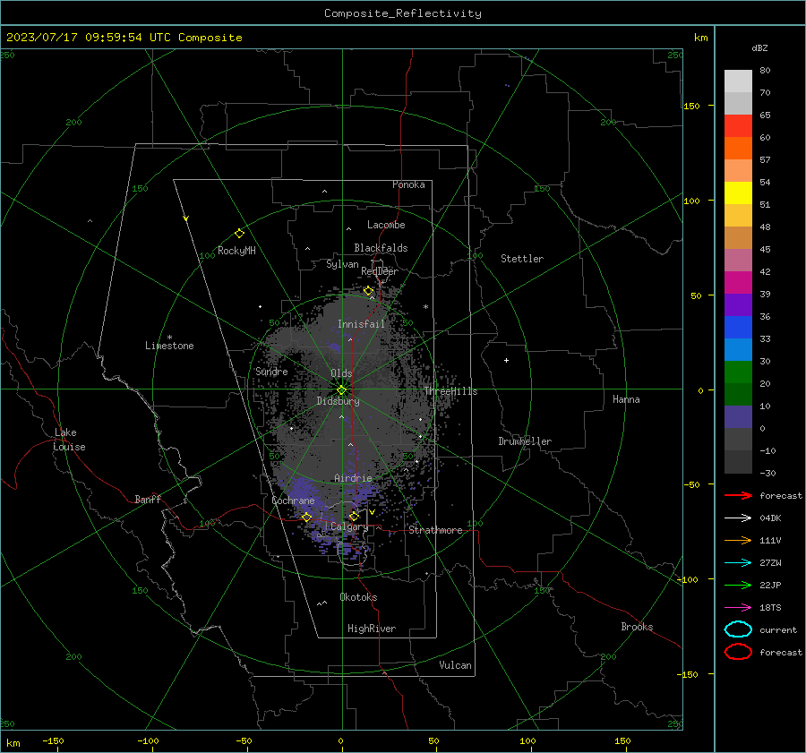Click yellow diamond marker beside RockyMH

pos(239,234)
